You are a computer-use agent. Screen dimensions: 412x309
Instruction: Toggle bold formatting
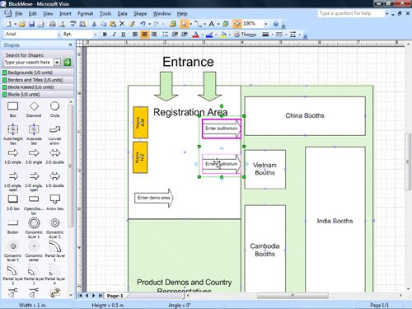tap(105, 35)
